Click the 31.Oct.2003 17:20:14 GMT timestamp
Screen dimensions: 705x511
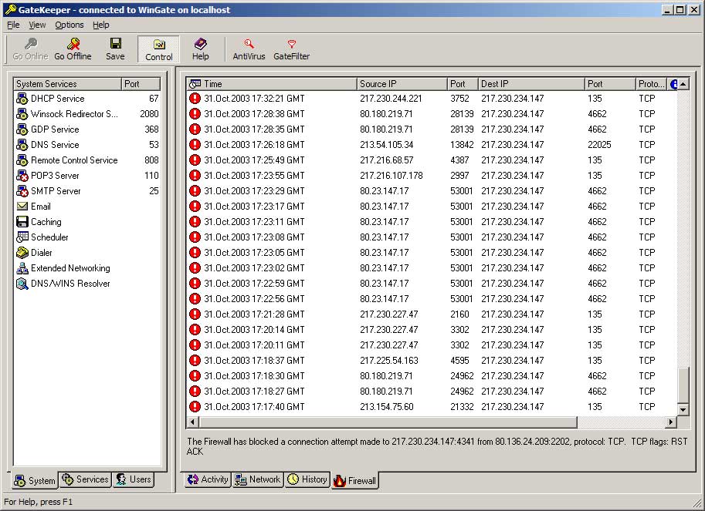[254, 330]
